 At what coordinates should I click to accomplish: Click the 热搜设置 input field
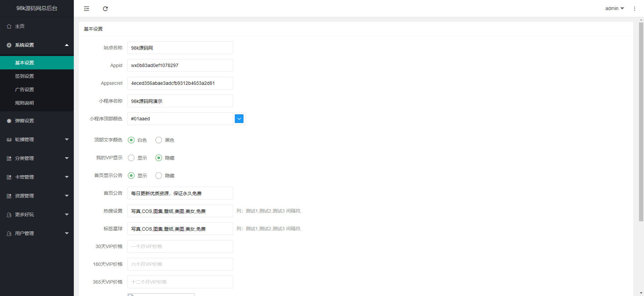click(x=180, y=211)
